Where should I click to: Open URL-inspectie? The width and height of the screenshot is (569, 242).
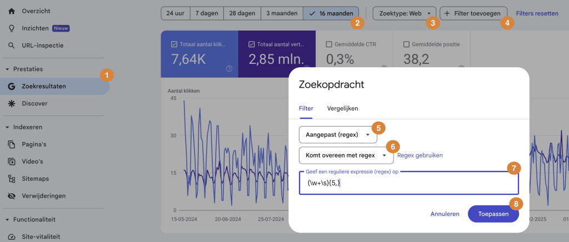point(42,46)
